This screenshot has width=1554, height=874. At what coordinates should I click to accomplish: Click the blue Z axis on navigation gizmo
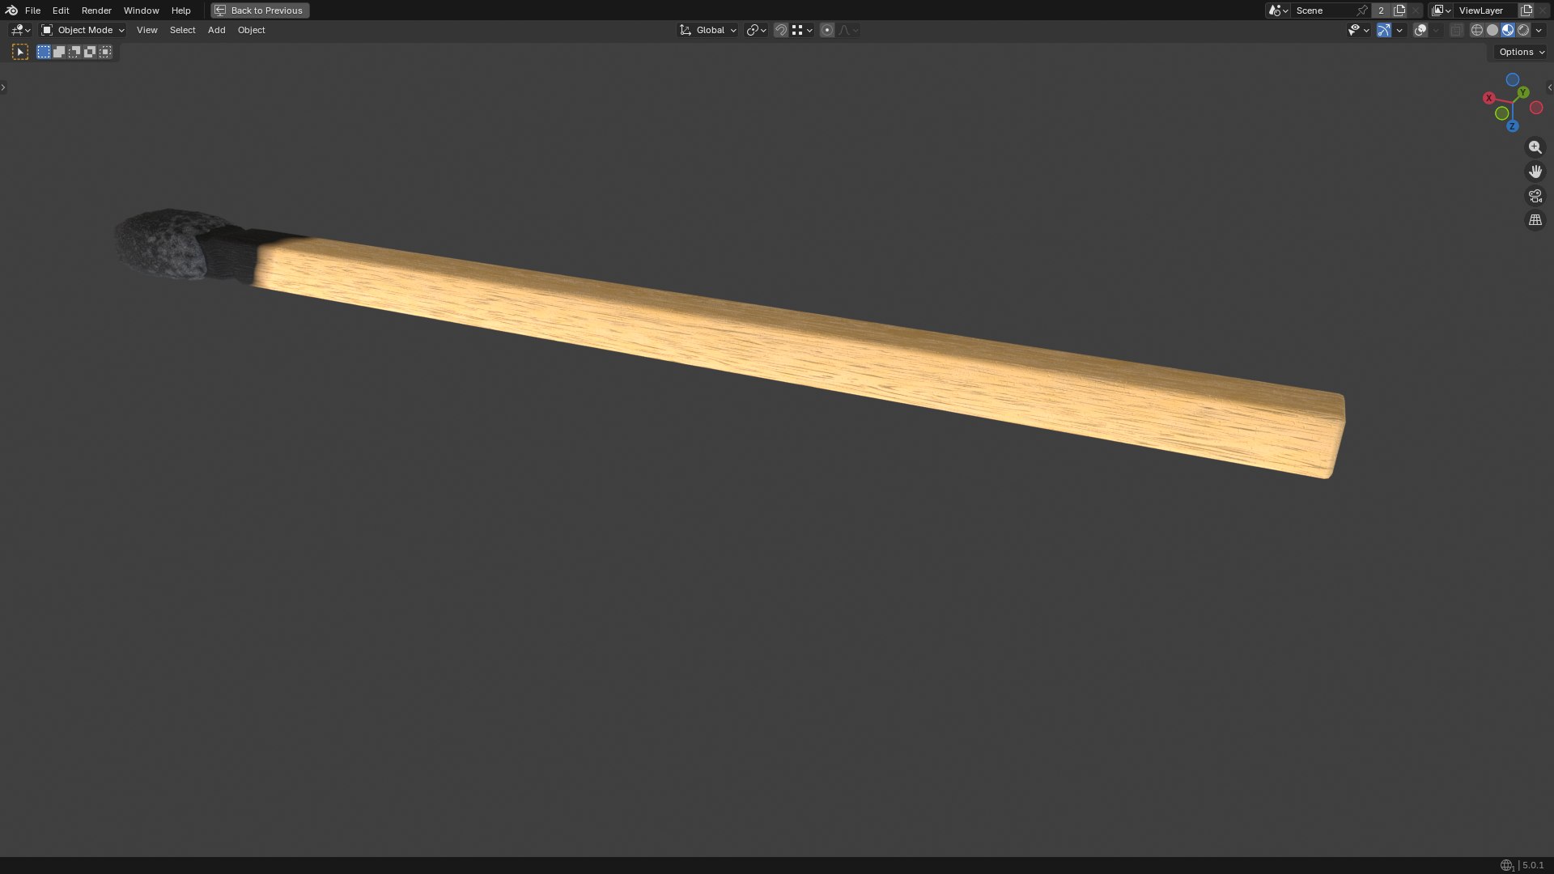(x=1512, y=126)
